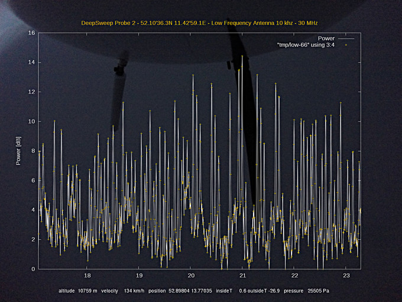Click x-axis tick label 23
This screenshot has width=402, height=302.
coord(346,276)
